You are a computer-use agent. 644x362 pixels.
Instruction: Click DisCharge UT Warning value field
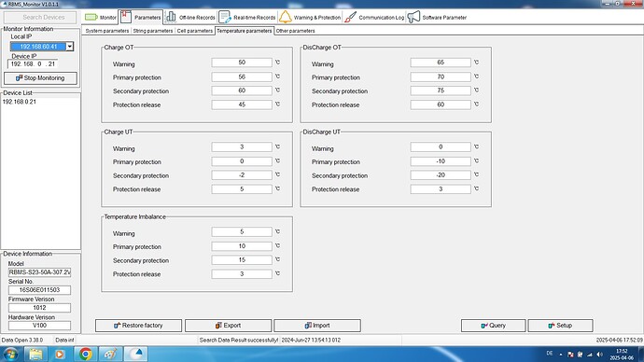441,146
